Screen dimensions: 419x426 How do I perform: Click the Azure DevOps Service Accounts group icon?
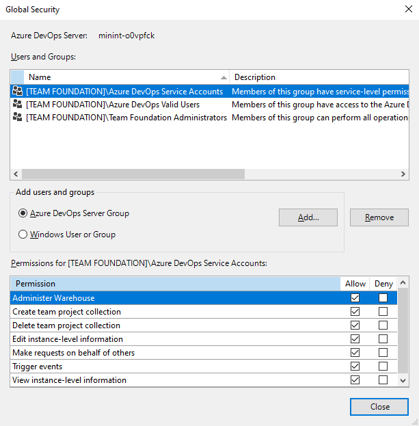pos(18,91)
